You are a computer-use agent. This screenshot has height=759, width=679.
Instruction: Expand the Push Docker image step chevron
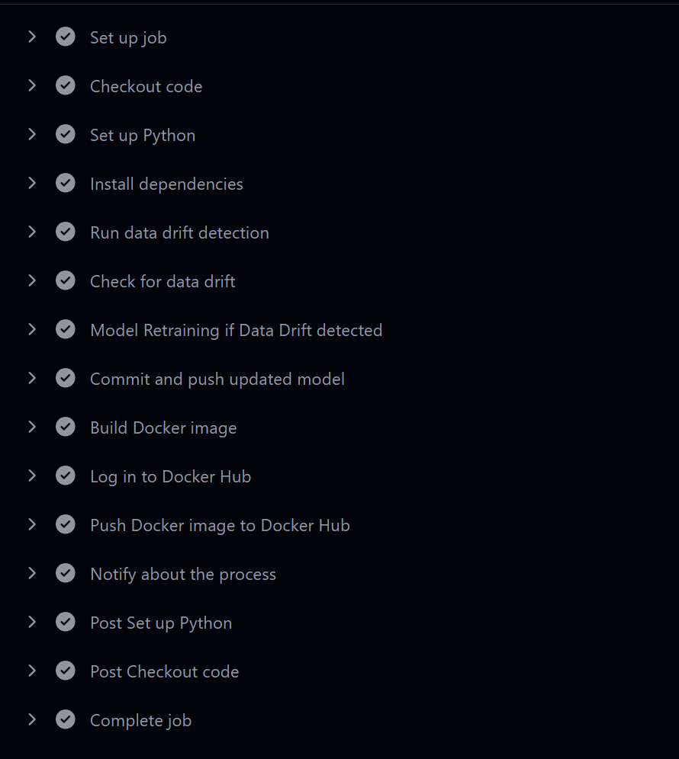click(32, 524)
